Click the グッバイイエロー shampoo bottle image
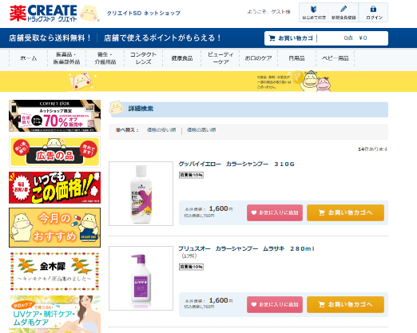Screen dimensions: 417x333 141,193
